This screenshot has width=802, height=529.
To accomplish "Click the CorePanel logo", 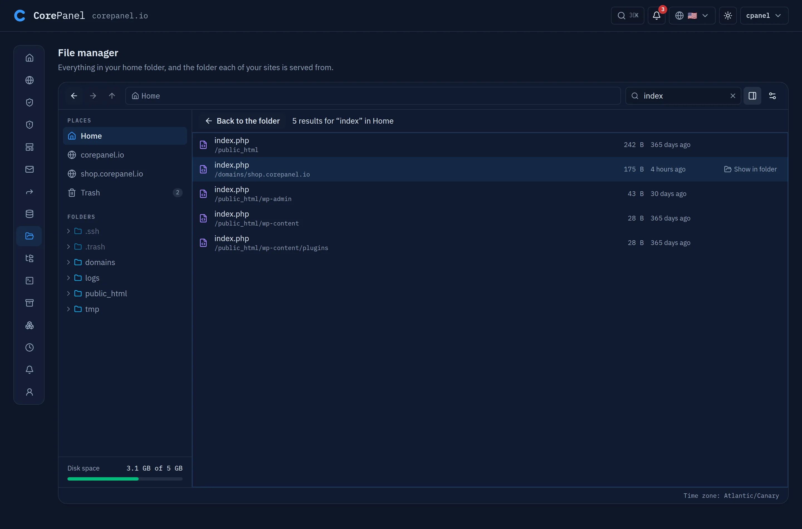I will pos(49,16).
